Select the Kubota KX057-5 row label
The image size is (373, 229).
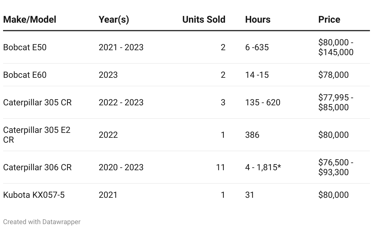(34, 195)
